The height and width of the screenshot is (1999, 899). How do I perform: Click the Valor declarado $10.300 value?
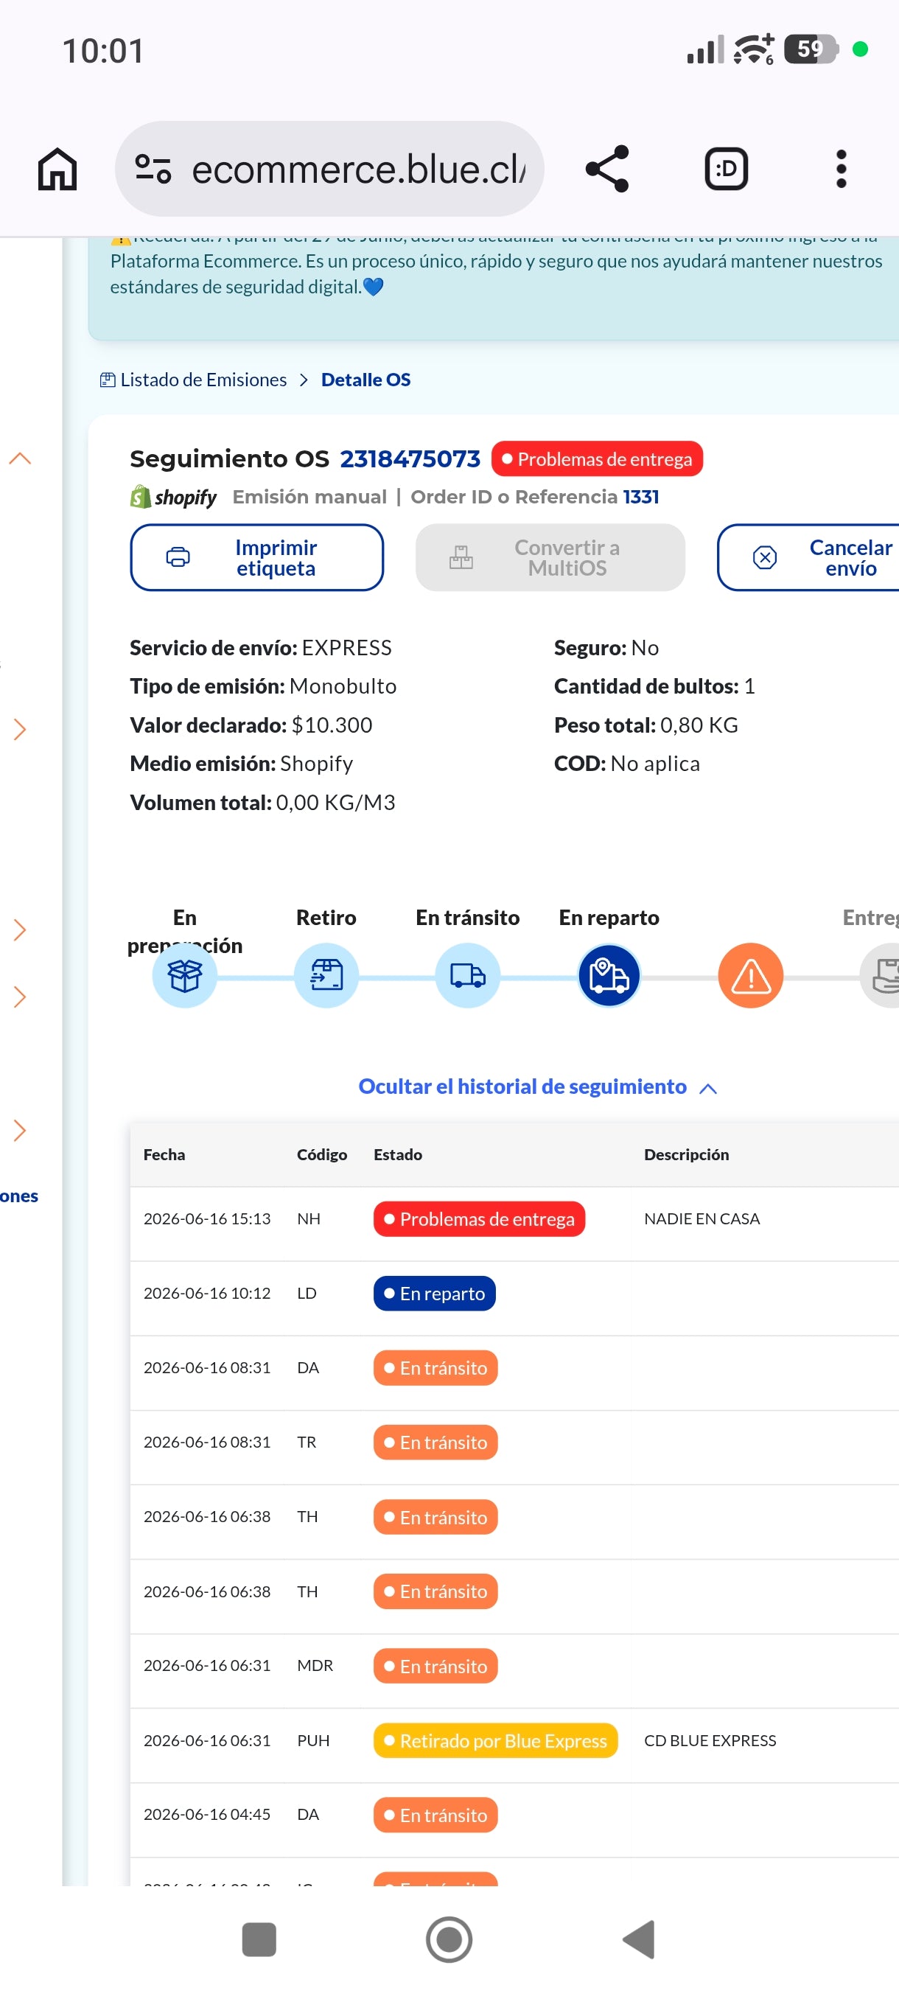tap(331, 725)
